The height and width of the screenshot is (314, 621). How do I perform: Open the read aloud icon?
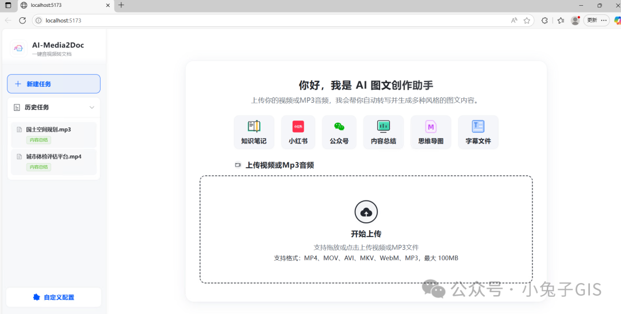click(514, 21)
